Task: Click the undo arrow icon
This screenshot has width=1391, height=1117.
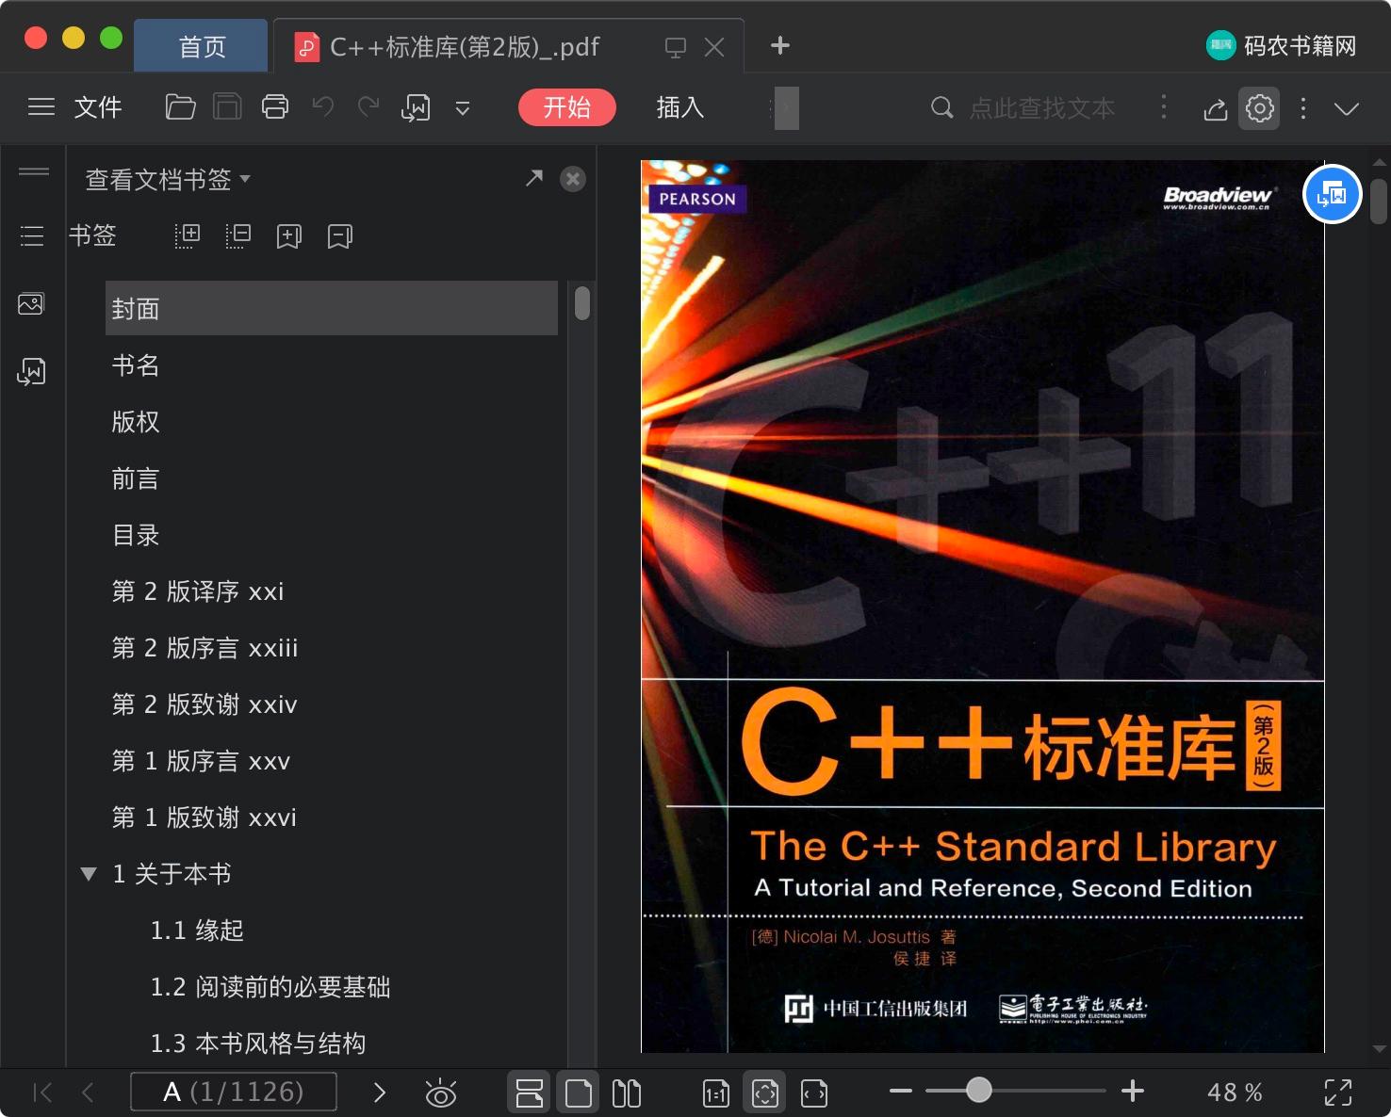Action: [323, 107]
